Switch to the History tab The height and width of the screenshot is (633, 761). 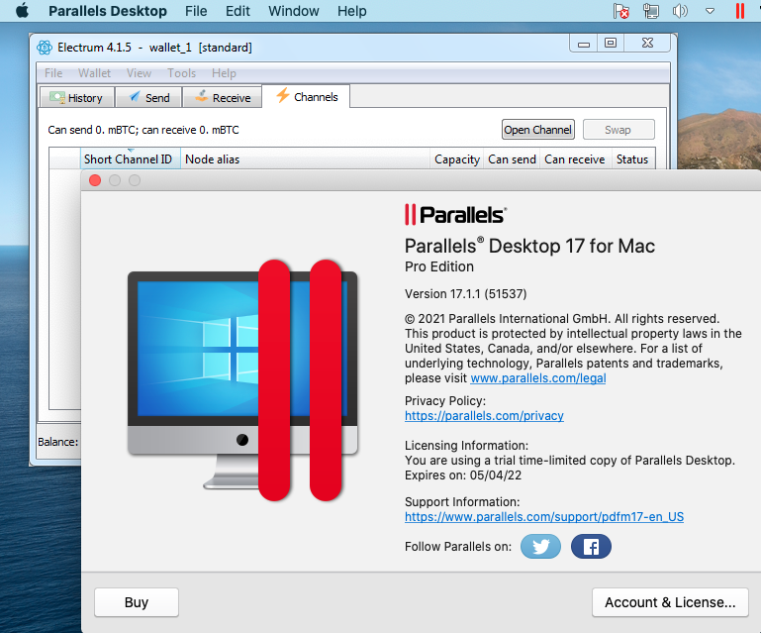(76, 98)
